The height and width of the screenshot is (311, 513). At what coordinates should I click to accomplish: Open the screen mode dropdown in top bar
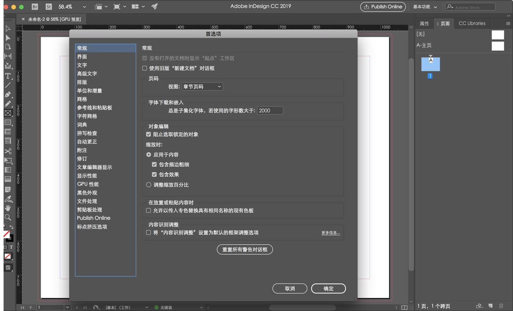point(119,7)
